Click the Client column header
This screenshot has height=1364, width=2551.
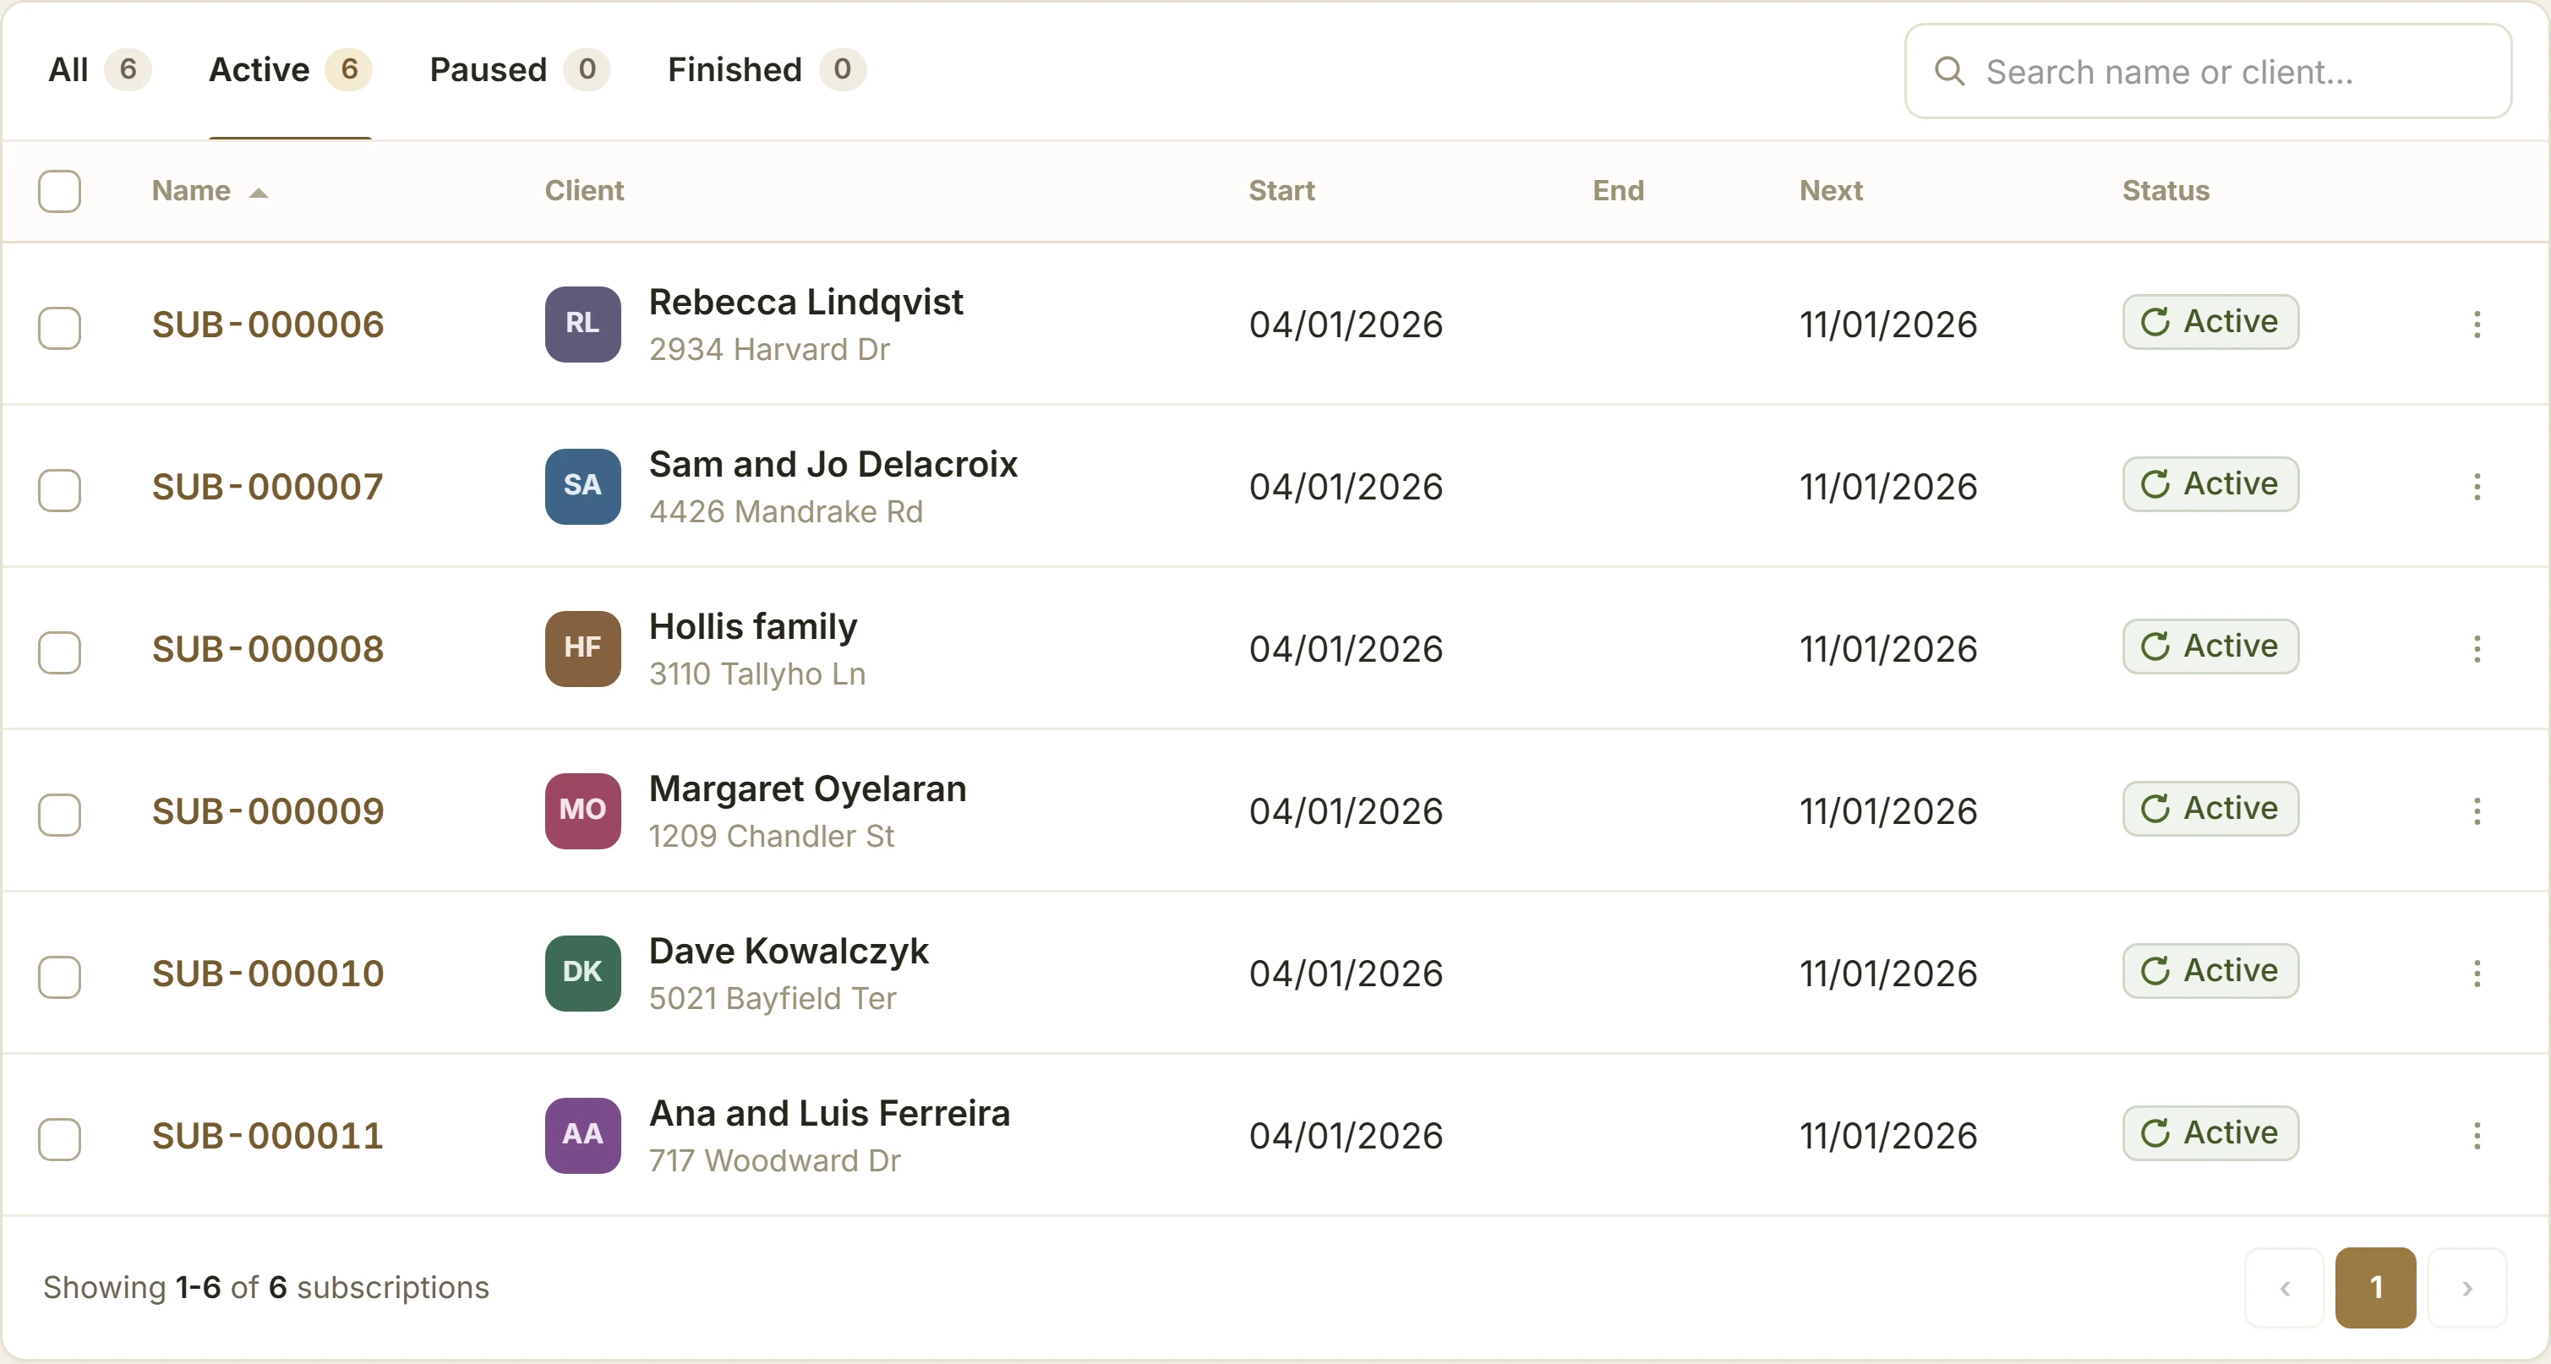(x=584, y=191)
